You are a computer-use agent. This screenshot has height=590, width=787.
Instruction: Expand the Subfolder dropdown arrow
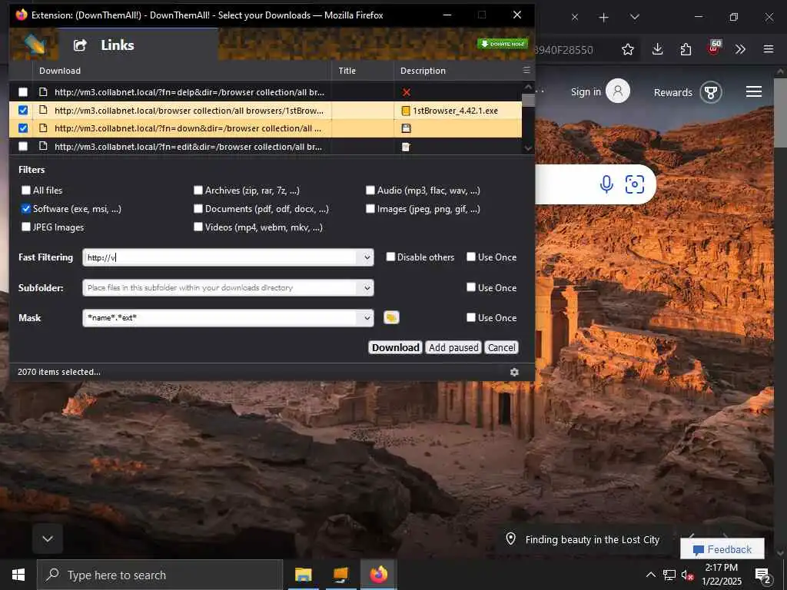(x=367, y=288)
